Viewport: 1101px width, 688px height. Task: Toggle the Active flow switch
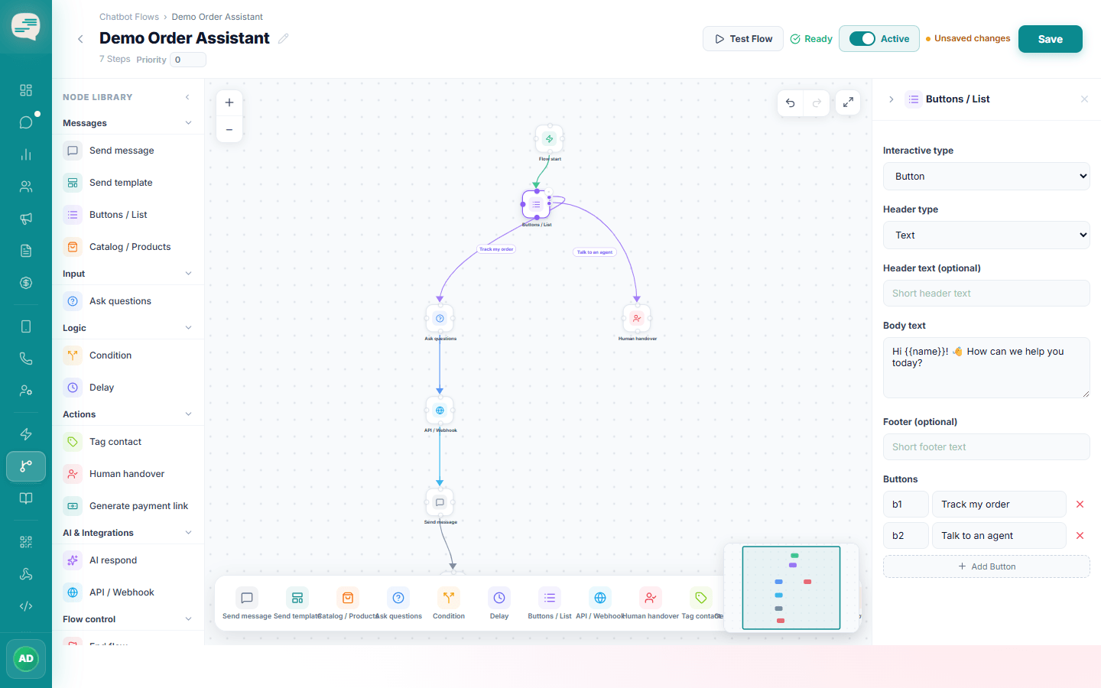(x=862, y=39)
